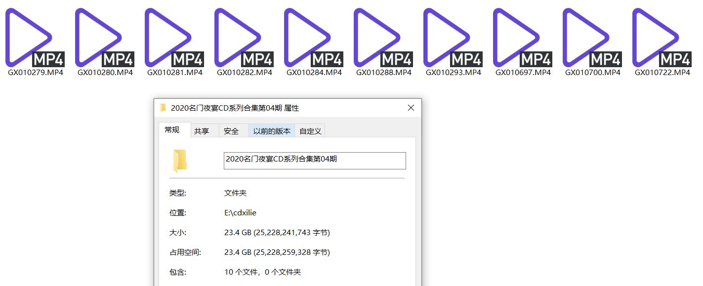Select the GX010722.MP4 video file icon
This screenshot has height=286, width=703.
click(662, 38)
